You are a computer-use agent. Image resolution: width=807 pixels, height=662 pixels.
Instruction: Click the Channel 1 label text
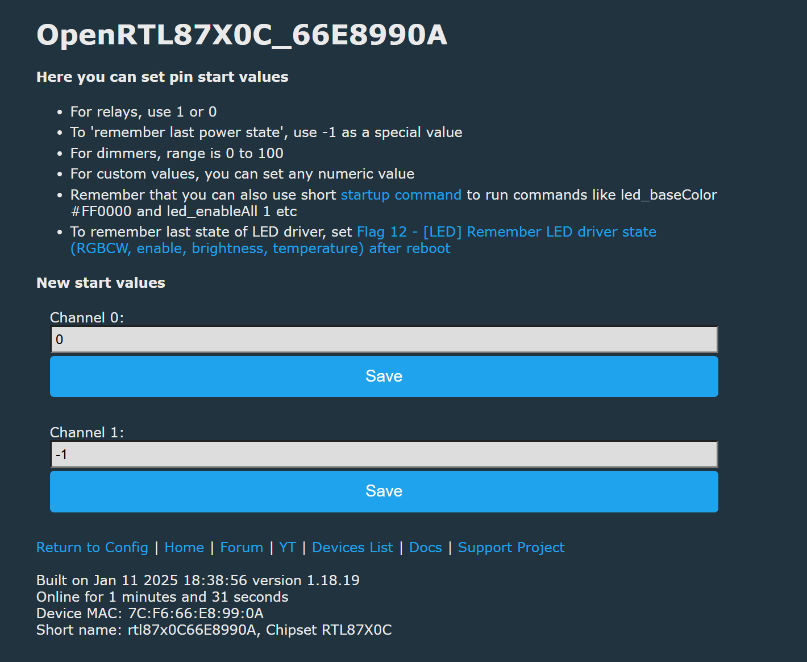pos(87,432)
